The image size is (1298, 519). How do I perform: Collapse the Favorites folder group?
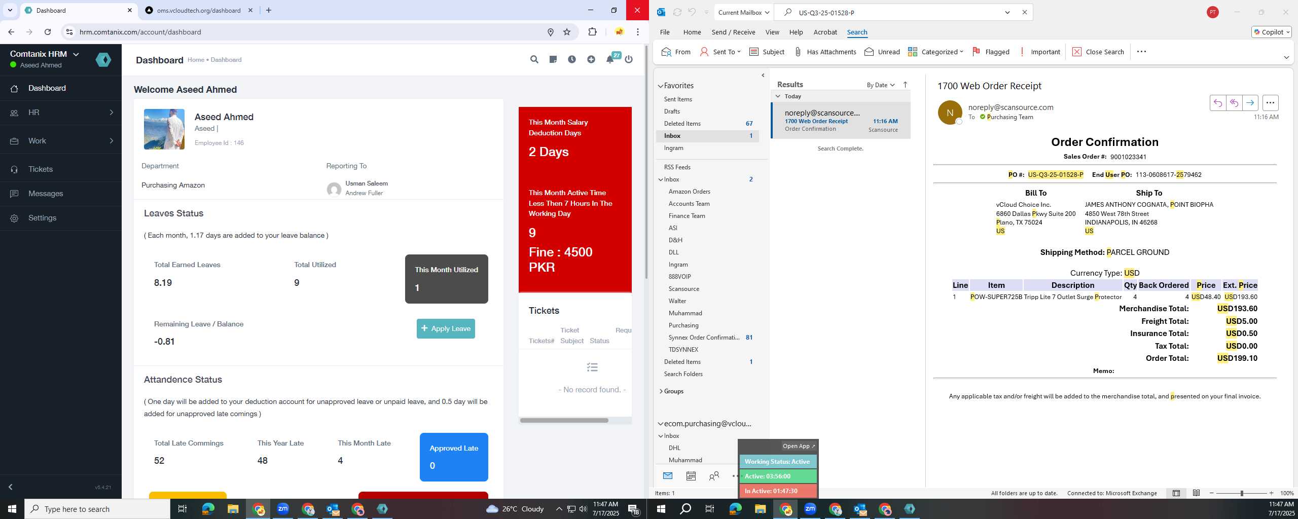(x=661, y=86)
